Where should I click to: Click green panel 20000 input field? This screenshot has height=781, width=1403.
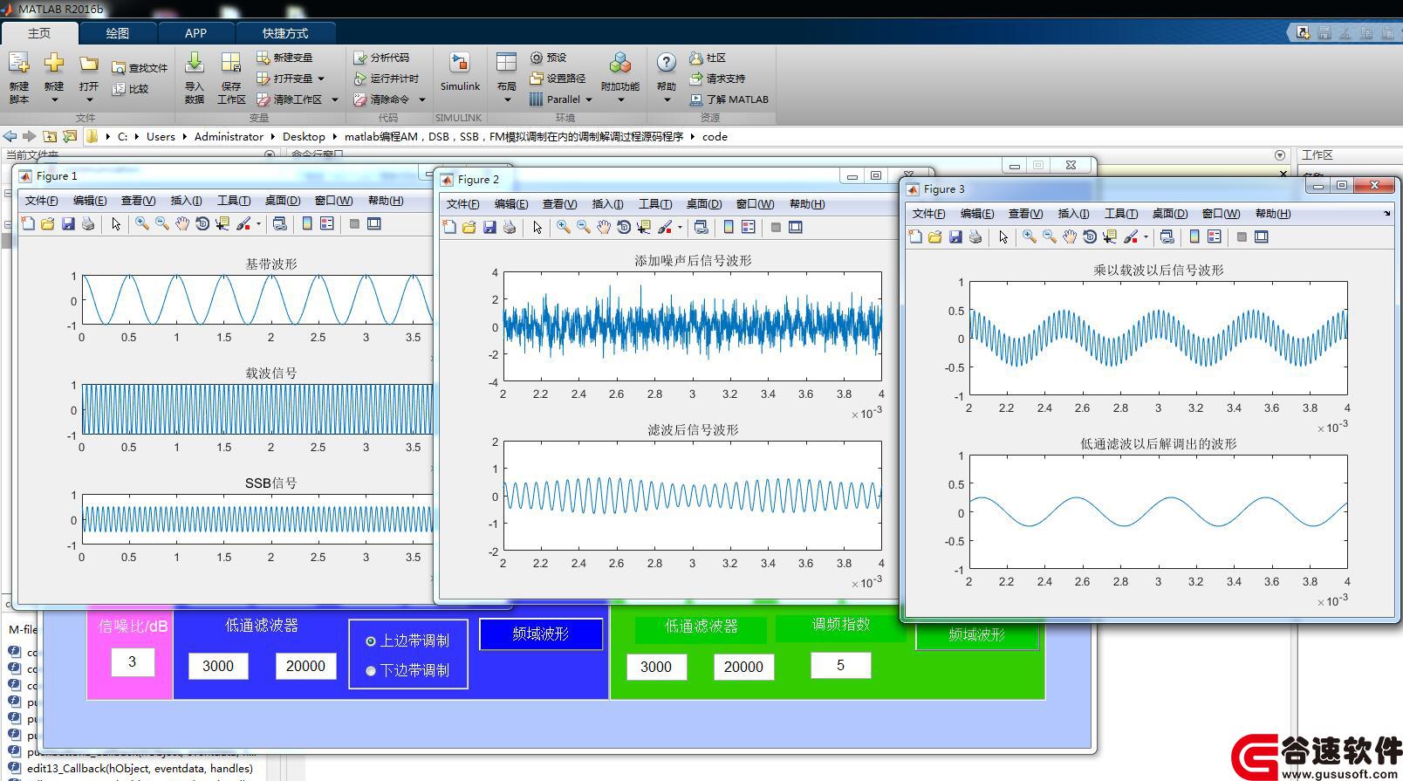pyautogui.click(x=744, y=668)
